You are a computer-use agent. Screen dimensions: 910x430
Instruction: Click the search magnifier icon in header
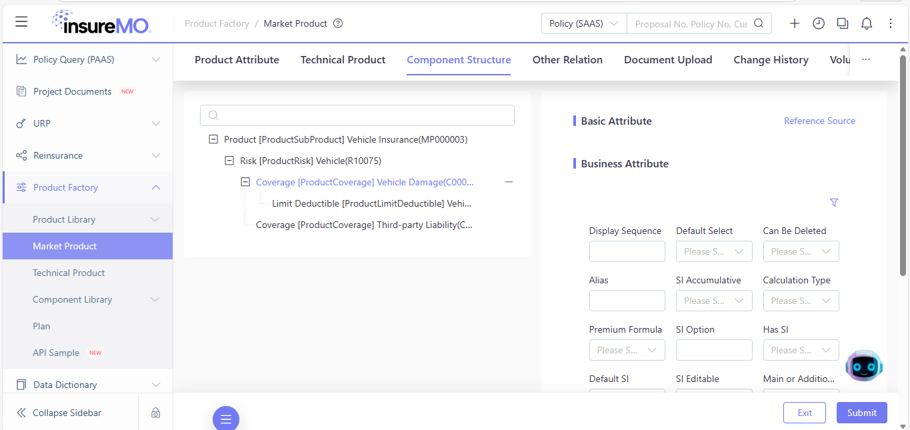click(759, 23)
